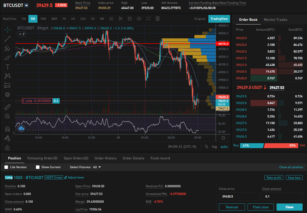Screen dimensions: 307x213
Task: Enter fullscreen chart mode
Action: click(x=148, y=19)
